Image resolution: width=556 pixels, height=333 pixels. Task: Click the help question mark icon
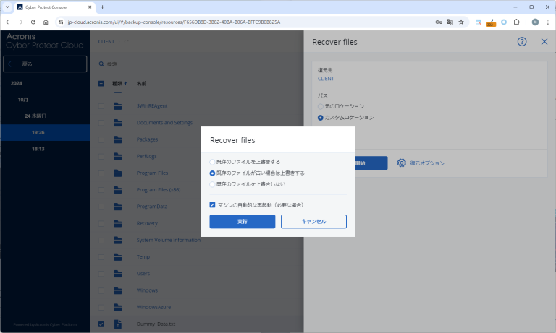[x=522, y=42]
